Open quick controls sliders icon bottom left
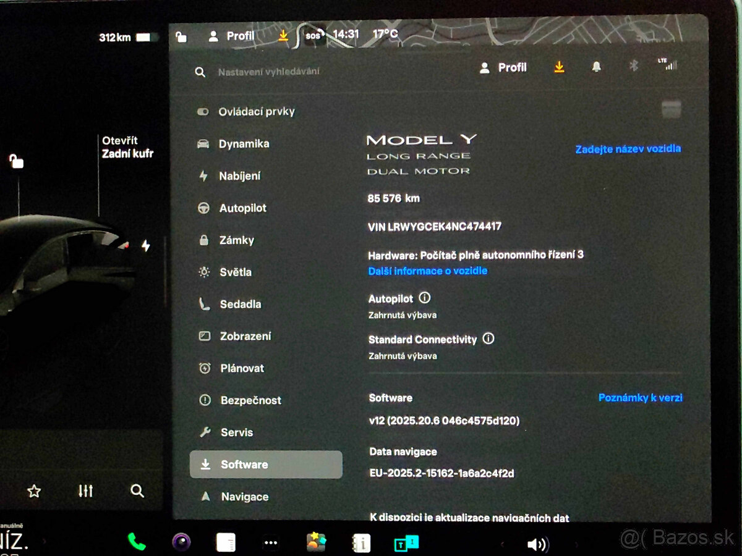 coord(85,491)
